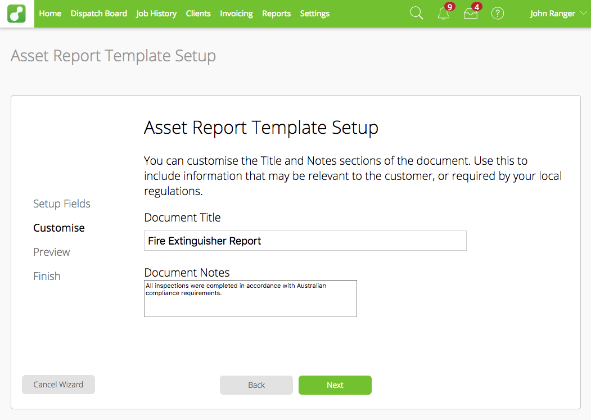Click the Next button to continue
Screen dimensions: 591x420
click(x=335, y=385)
